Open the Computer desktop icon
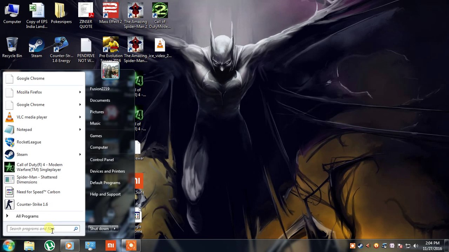Viewport: 449px width, 252px height. tap(12, 14)
